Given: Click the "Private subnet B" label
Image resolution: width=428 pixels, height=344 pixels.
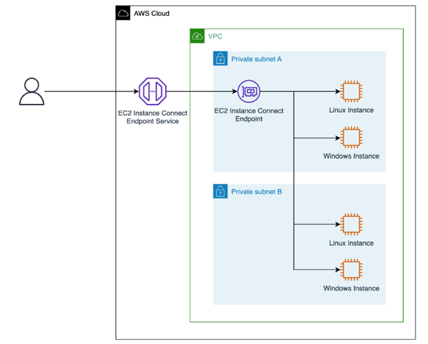Looking at the screenshot, I should click(x=256, y=192).
